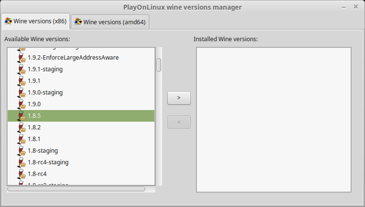The height and width of the screenshot is (207, 365).
Task: Select the 1.8.1 wine version
Action: [81, 139]
